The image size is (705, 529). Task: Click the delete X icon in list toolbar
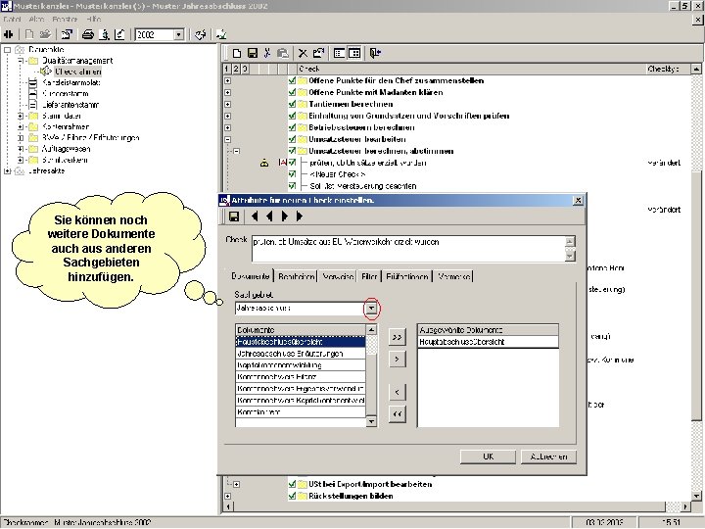303,53
